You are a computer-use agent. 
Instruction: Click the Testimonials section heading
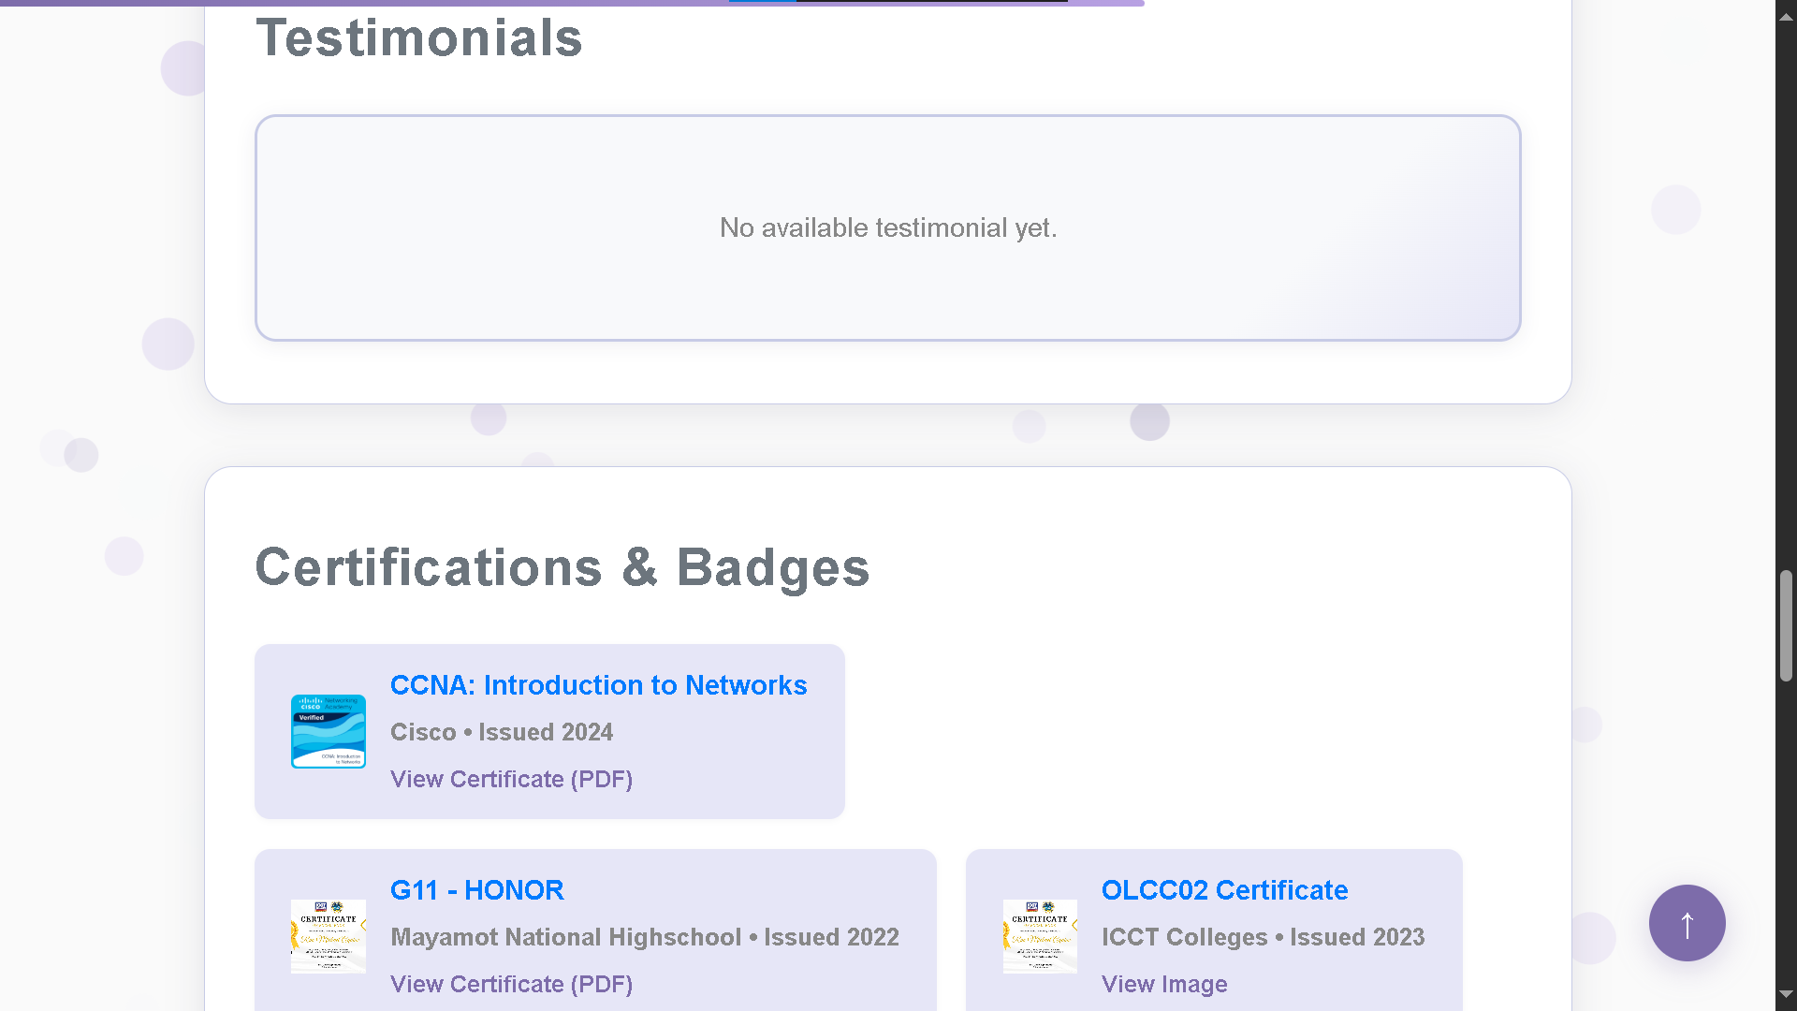pos(419,37)
